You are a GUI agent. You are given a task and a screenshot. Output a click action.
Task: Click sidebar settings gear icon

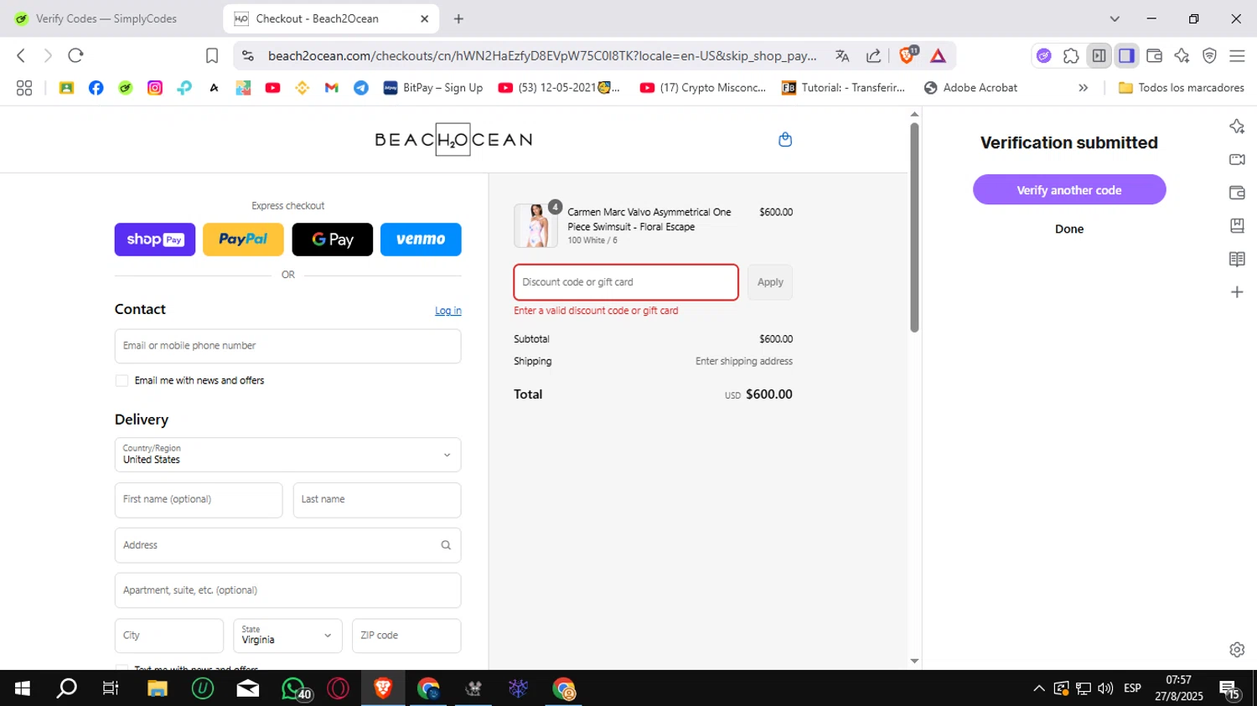(x=1237, y=649)
